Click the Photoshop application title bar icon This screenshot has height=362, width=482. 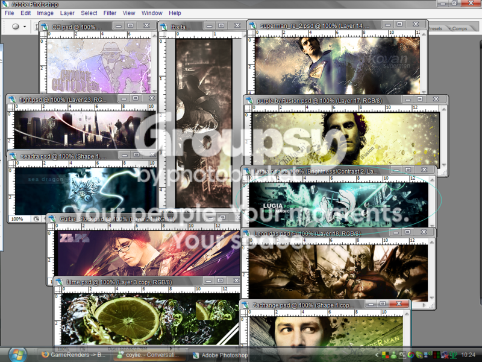[5, 4]
